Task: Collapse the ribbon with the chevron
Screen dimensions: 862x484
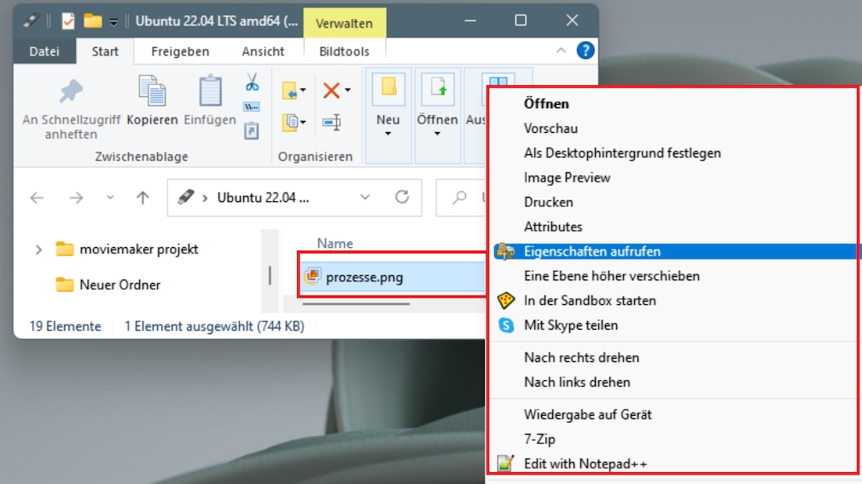Action: (561, 51)
